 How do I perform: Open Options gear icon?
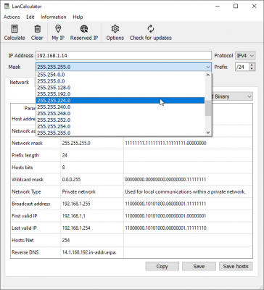pos(115,29)
